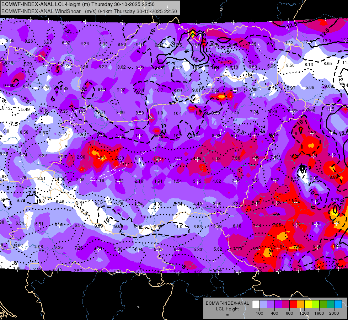Click the light lavender legend swatch
The width and height of the screenshot is (348, 320).
click(x=263, y=304)
